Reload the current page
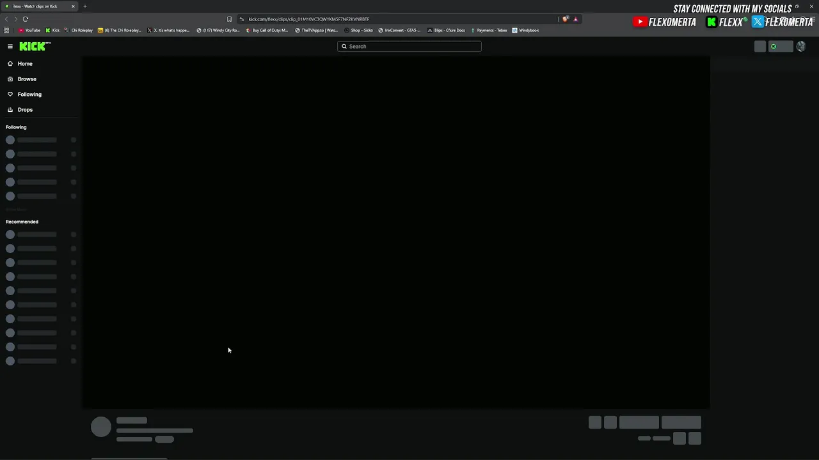 point(26,19)
